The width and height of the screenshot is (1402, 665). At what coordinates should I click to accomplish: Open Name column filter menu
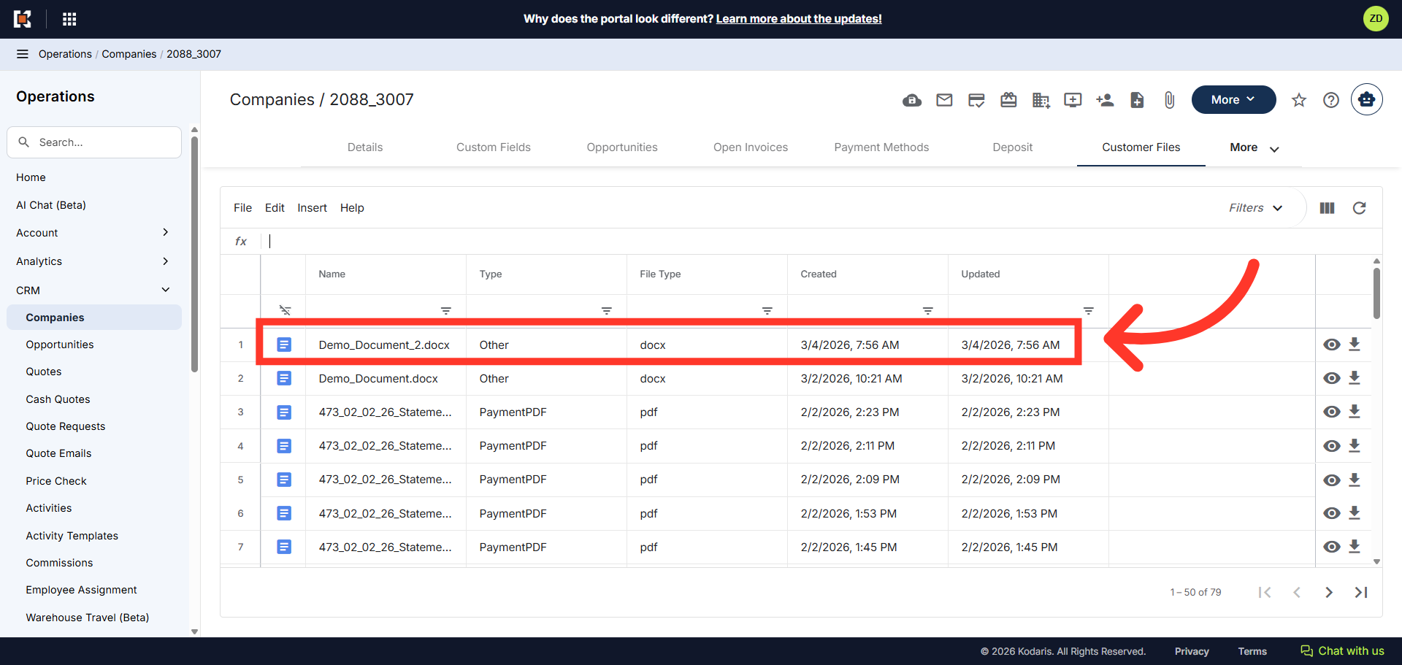pos(445,311)
